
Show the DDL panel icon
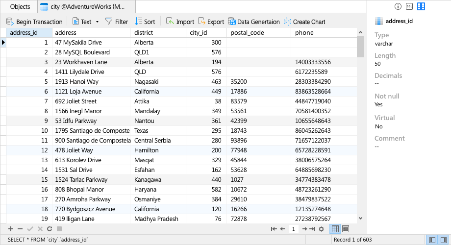[x=409, y=6]
